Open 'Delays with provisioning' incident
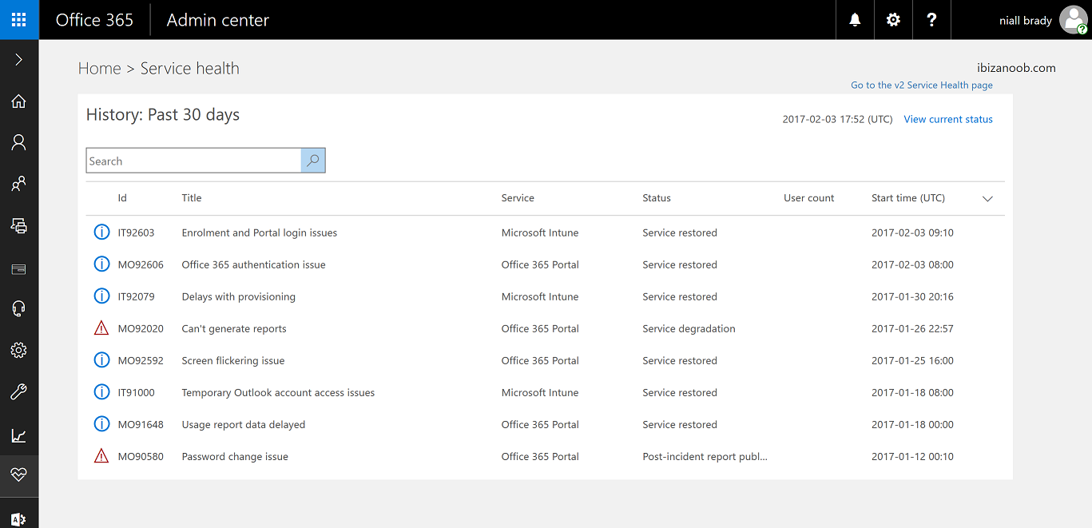 point(239,296)
